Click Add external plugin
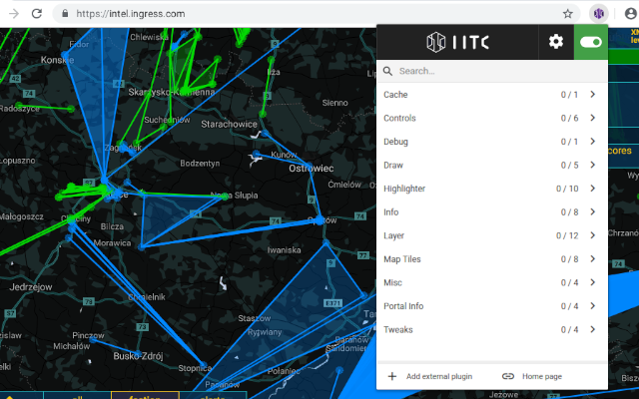The height and width of the screenshot is (399, 639). pyautogui.click(x=438, y=376)
